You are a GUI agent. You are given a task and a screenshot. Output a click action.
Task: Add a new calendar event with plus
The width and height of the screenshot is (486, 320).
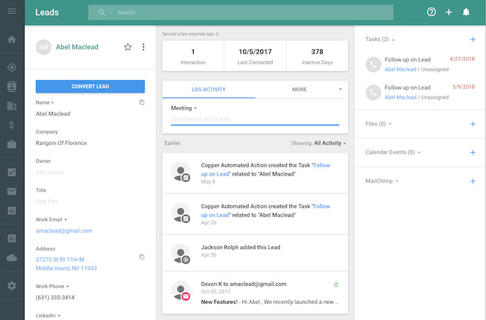point(473,152)
